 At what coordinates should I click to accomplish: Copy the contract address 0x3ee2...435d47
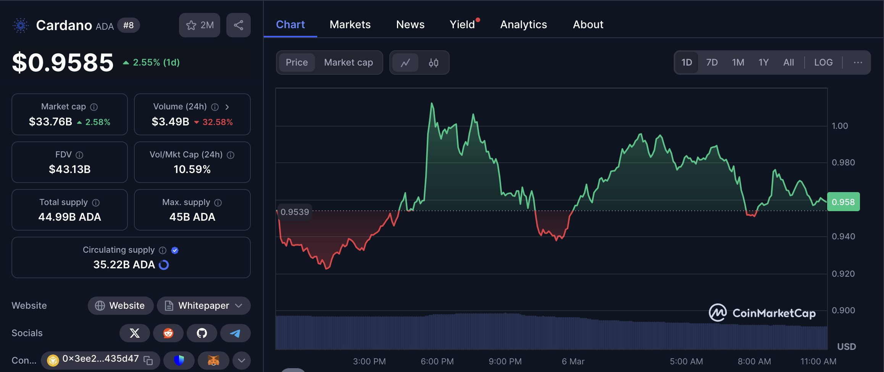(148, 360)
